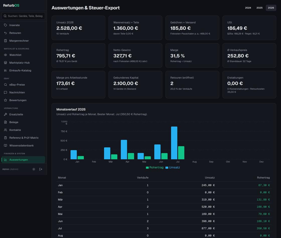Click the Watchlist eye icon
The image size is (281, 238).
tap(5, 55)
